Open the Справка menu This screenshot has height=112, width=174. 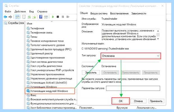coord(42,12)
